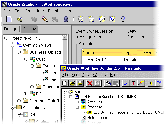Collapse the Project repo_410 node
The width and height of the screenshot is (165, 124).
pos(6,38)
